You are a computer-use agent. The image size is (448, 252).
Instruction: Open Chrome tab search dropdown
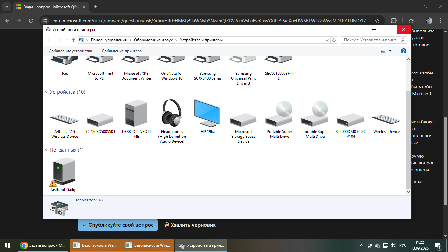[x=6, y=7]
